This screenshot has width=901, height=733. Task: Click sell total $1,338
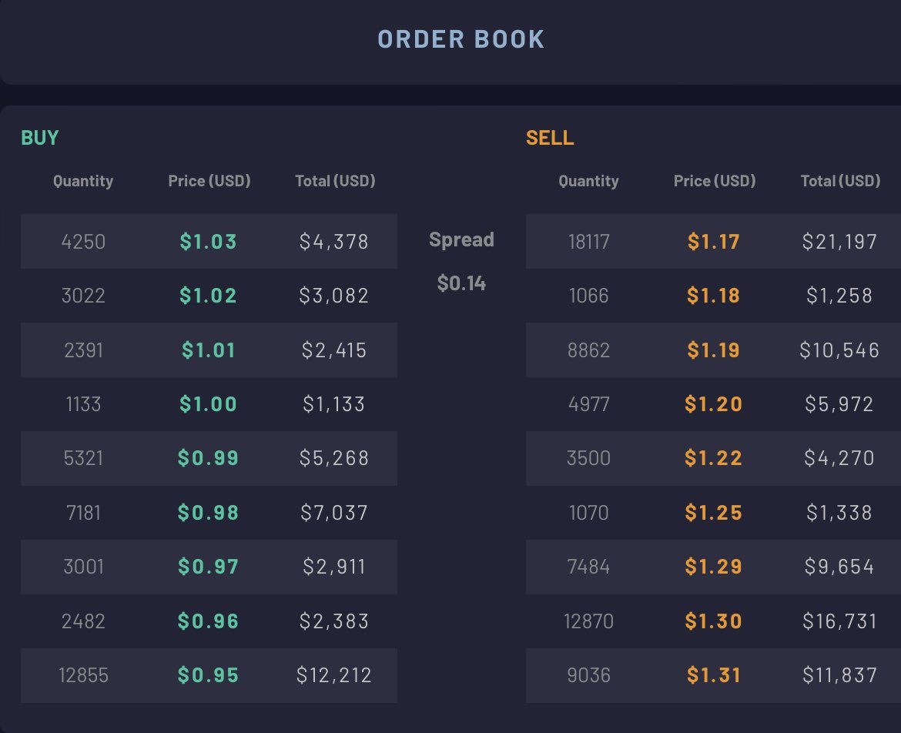pos(839,513)
